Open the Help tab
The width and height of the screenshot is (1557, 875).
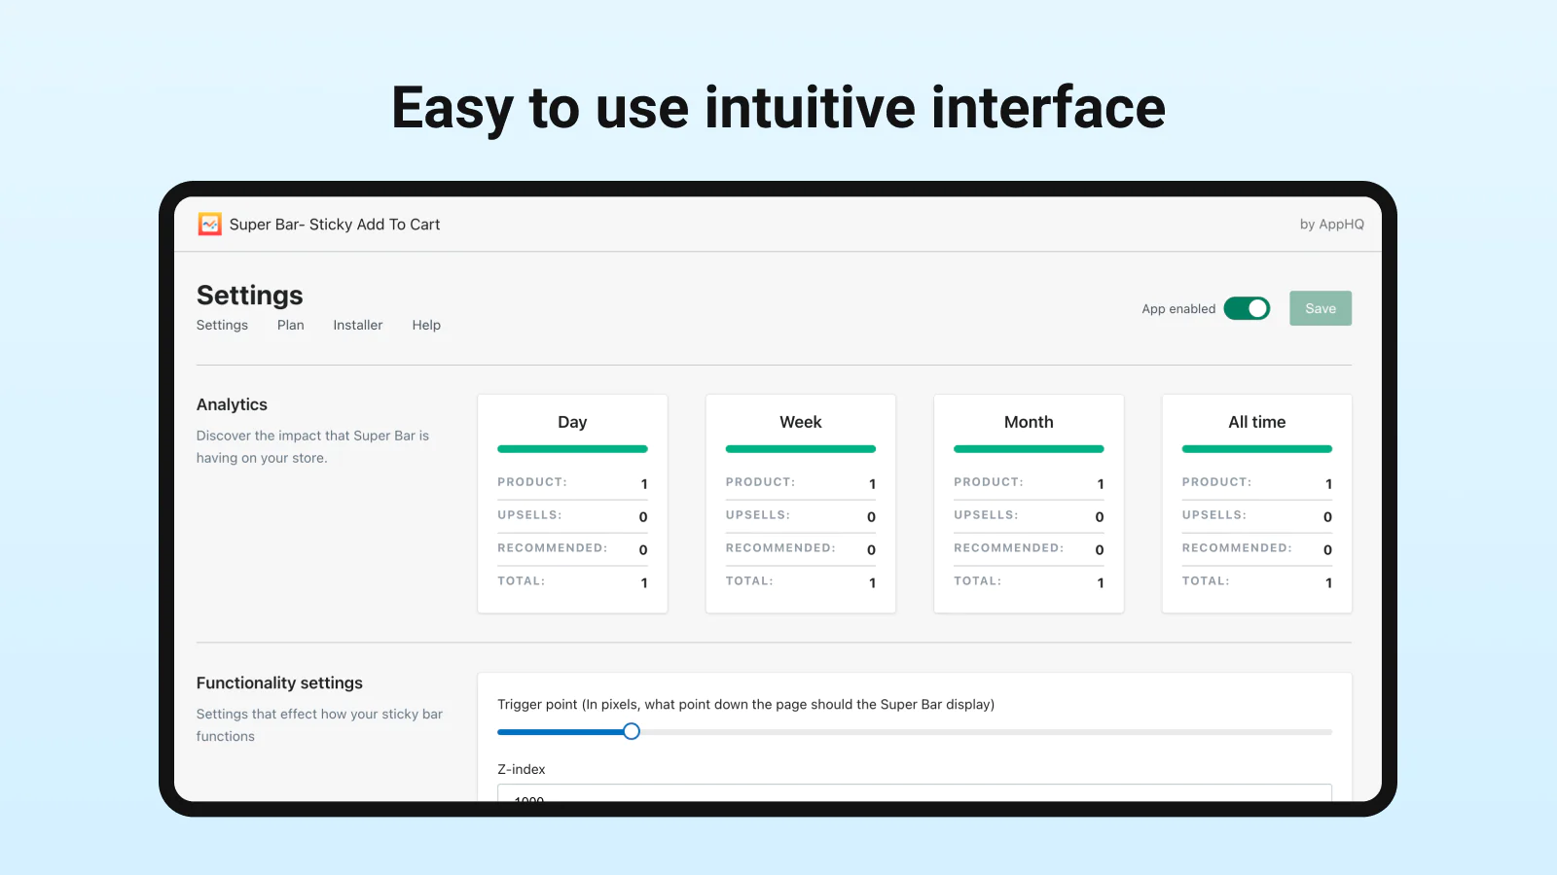[426, 326]
